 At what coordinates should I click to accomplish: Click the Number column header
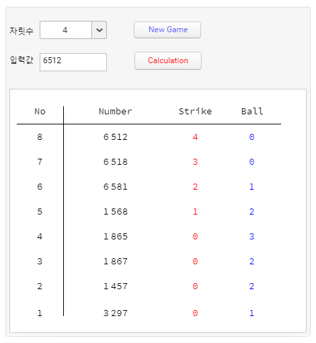[x=116, y=112]
